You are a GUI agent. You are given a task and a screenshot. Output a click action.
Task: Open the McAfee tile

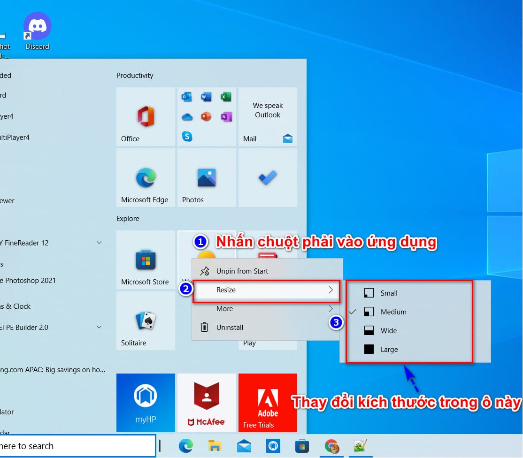(x=207, y=403)
